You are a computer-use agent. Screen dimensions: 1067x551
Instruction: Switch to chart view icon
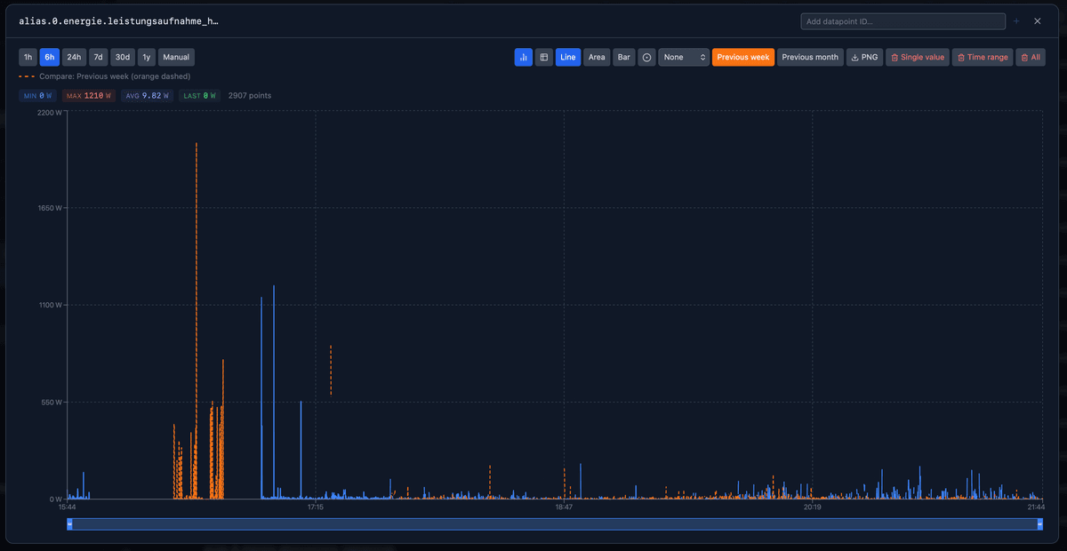[x=523, y=57]
